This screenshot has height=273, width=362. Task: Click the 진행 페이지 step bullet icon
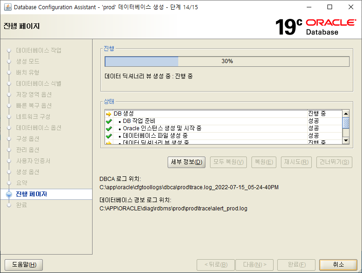(x=9, y=194)
